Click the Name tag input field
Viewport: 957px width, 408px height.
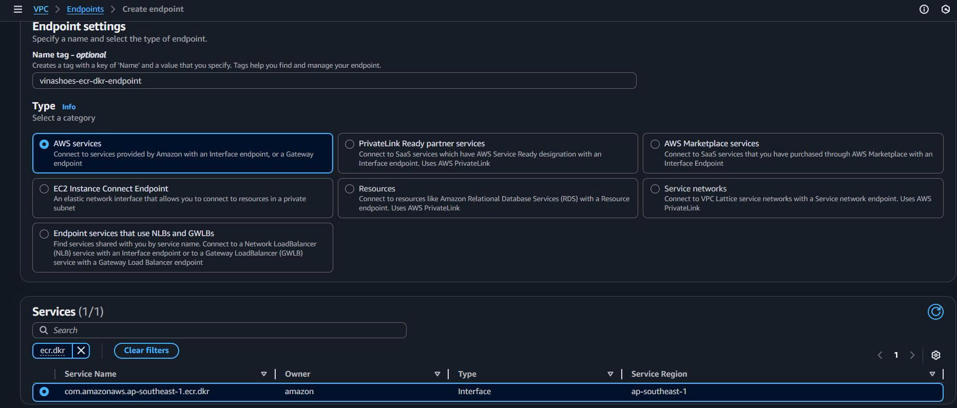point(334,81)
